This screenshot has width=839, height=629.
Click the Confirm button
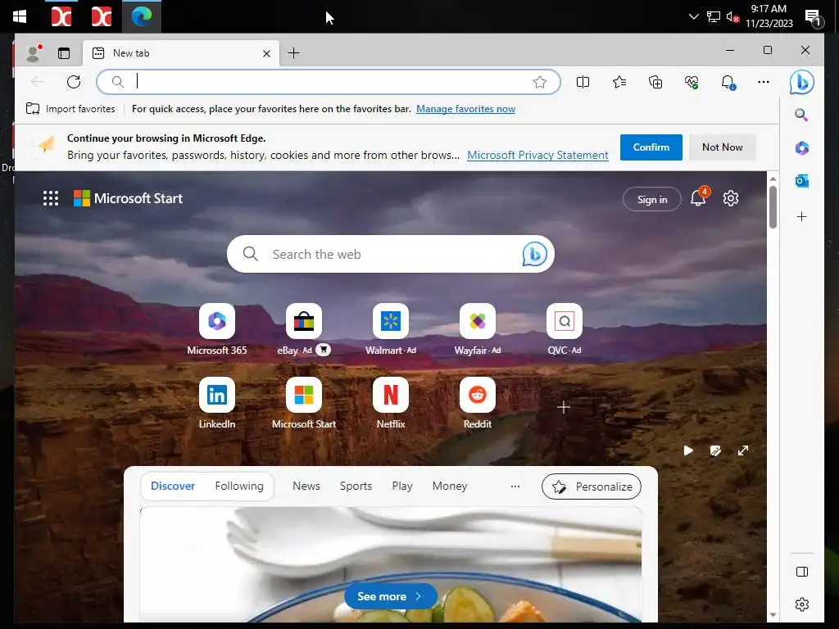point(651,147)
